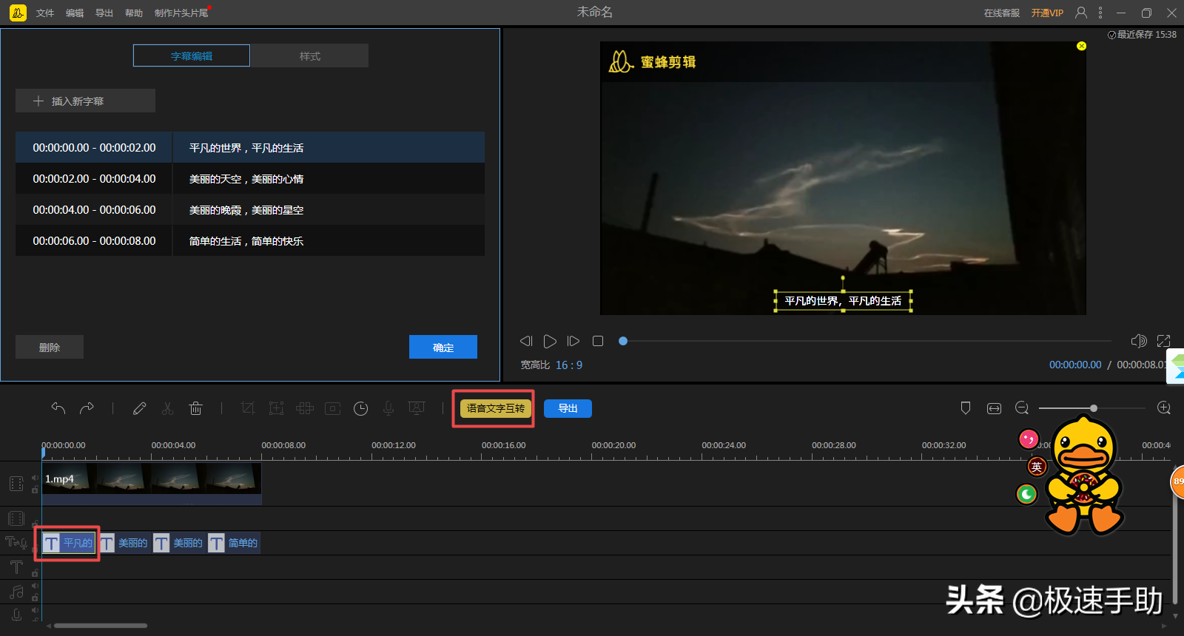This screenshot has width=1184, height=636.
Task: Click the blue 导出 toolbar button
Action: (568, 408)
